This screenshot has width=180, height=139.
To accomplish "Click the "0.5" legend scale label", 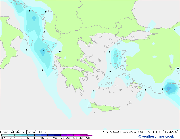I will (10, 138).
